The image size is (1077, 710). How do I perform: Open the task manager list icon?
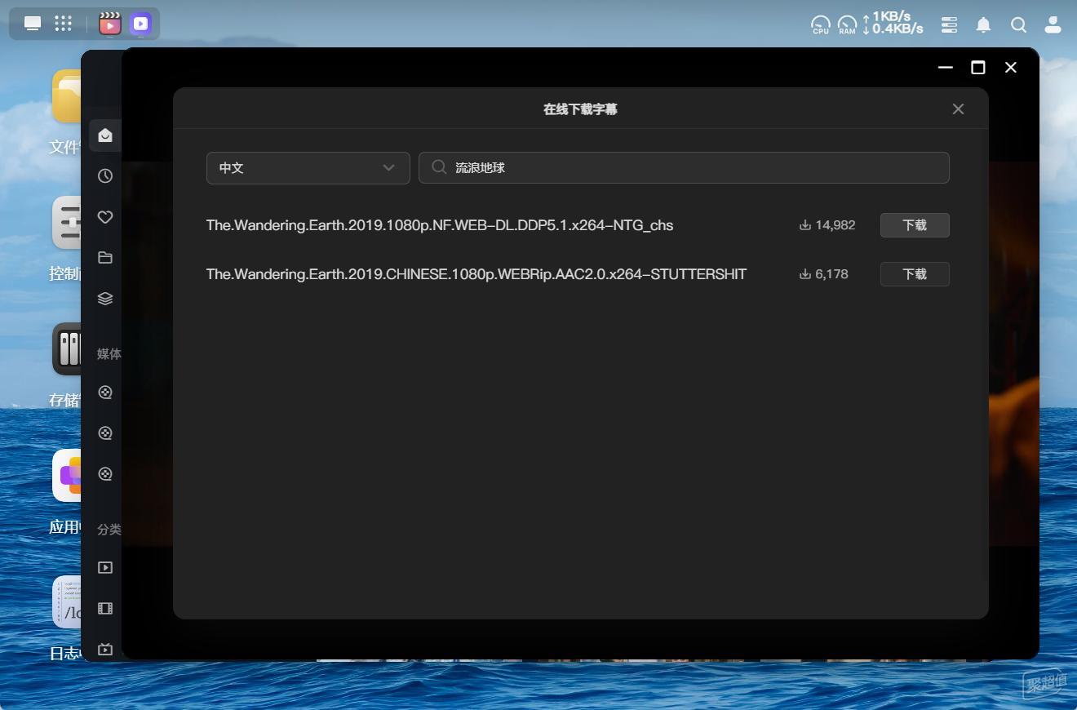tap(949, 25)
